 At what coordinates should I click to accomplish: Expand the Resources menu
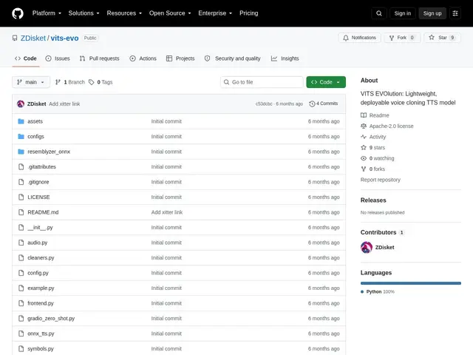tap(124, 13)
